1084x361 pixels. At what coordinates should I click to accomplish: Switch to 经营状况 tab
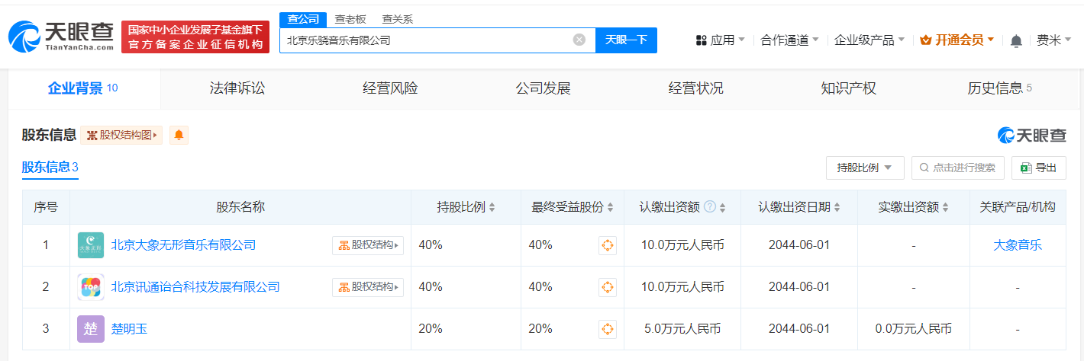(695, 88)
